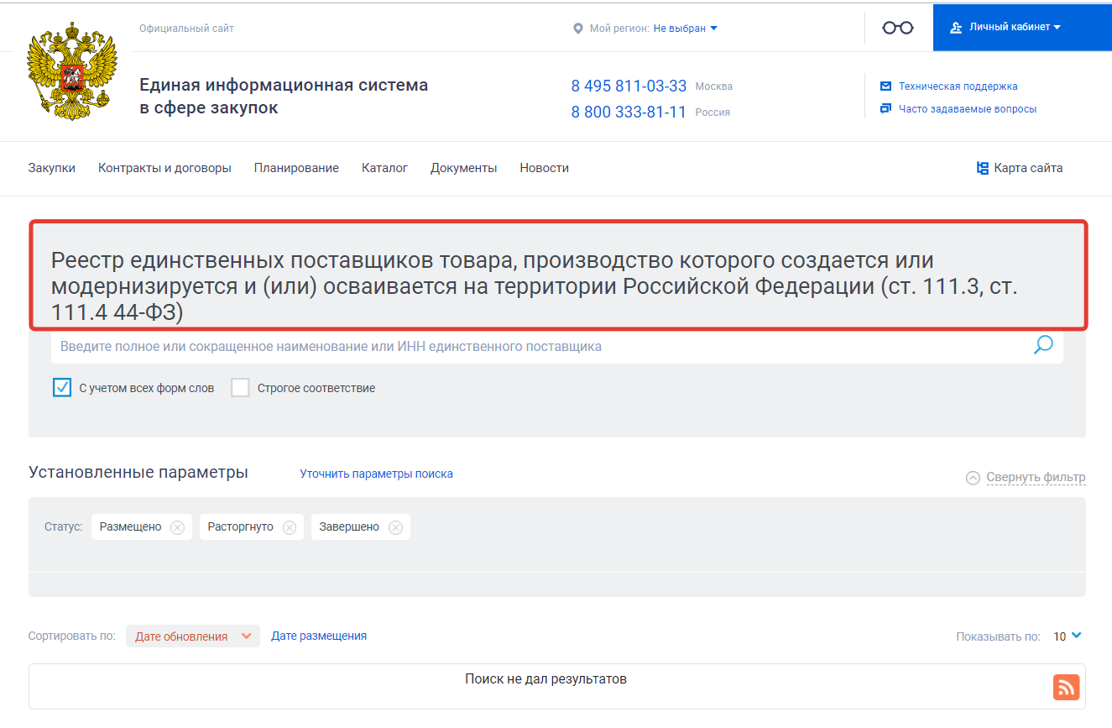This screenshot has height=728, width=1112.
Task: Open the Показывать по 10 dropdown
Action: tap(1068, 636)
